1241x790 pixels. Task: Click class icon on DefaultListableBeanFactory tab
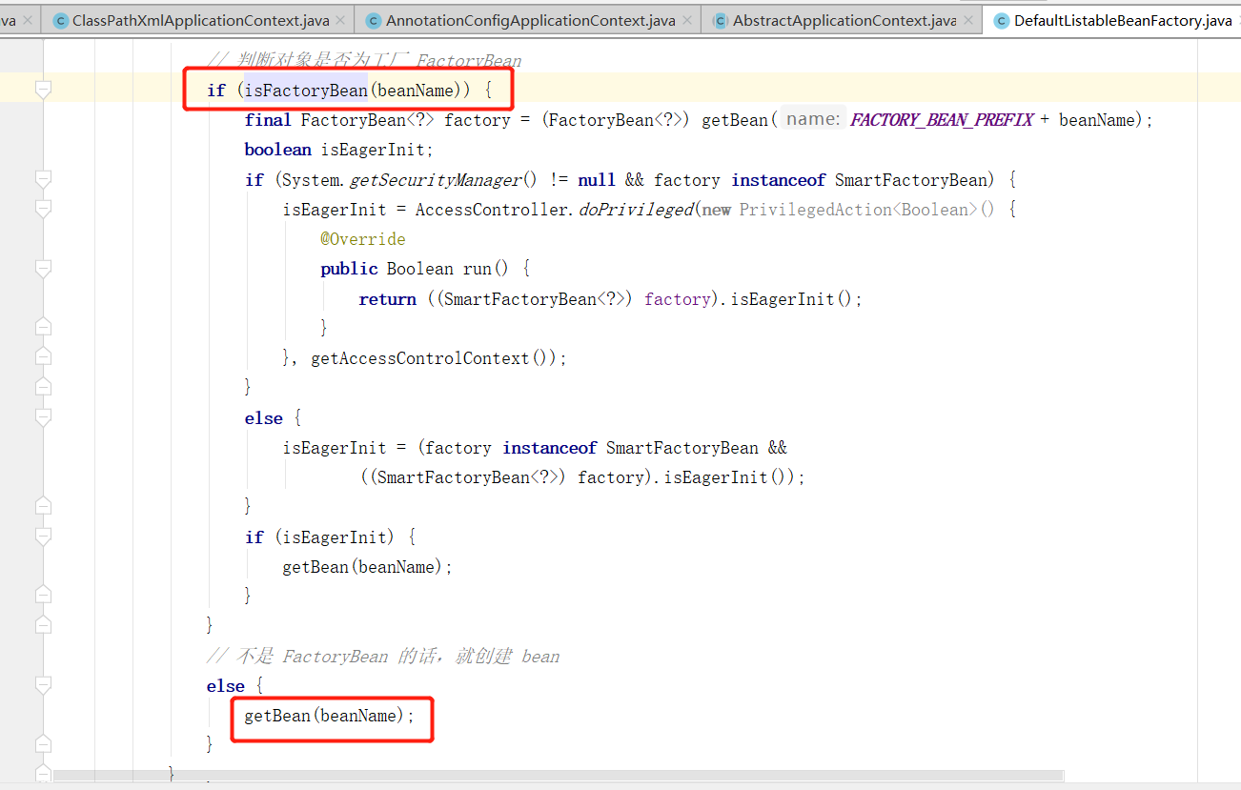tap(1002, 20)
